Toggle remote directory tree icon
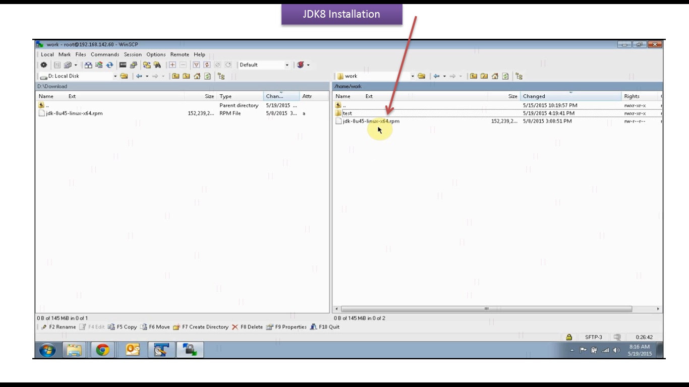The height and width of the screenshot is (387, 689). click(x=519, y=76)
